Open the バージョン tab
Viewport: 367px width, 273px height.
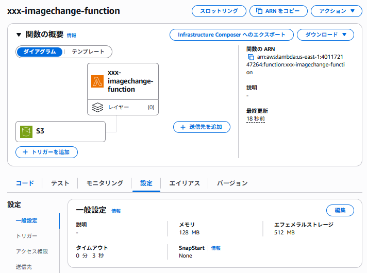pyautogui.click(x=232, y=183)
